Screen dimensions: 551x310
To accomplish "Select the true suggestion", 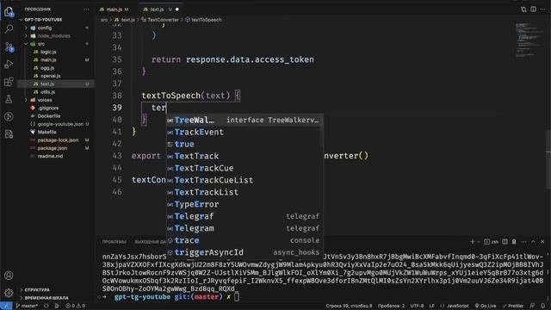I will [244, 144].
